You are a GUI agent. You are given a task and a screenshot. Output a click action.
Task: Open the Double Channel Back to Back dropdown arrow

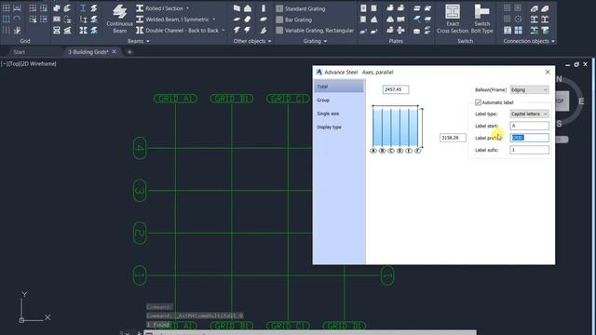click(223, 31)
